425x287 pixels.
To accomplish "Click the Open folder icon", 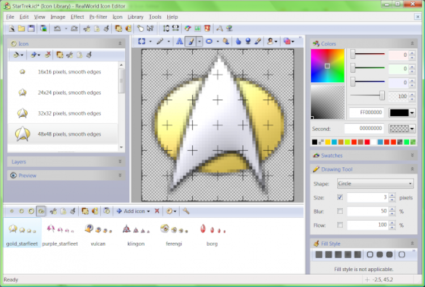I will click(x=22, y=28).
